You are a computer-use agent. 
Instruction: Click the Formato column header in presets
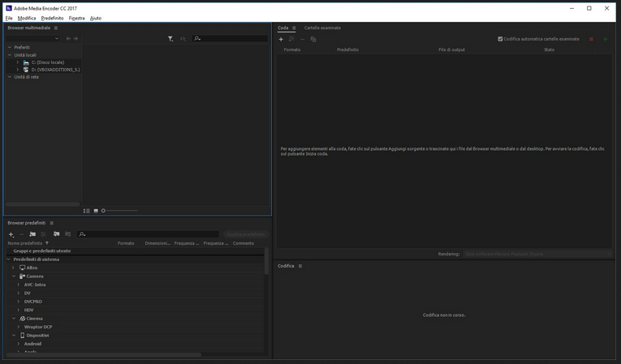tap(126, 243)
